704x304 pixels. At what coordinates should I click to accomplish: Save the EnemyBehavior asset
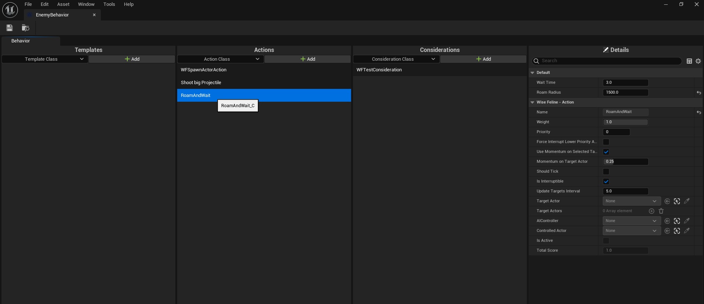tap(10, 28)
